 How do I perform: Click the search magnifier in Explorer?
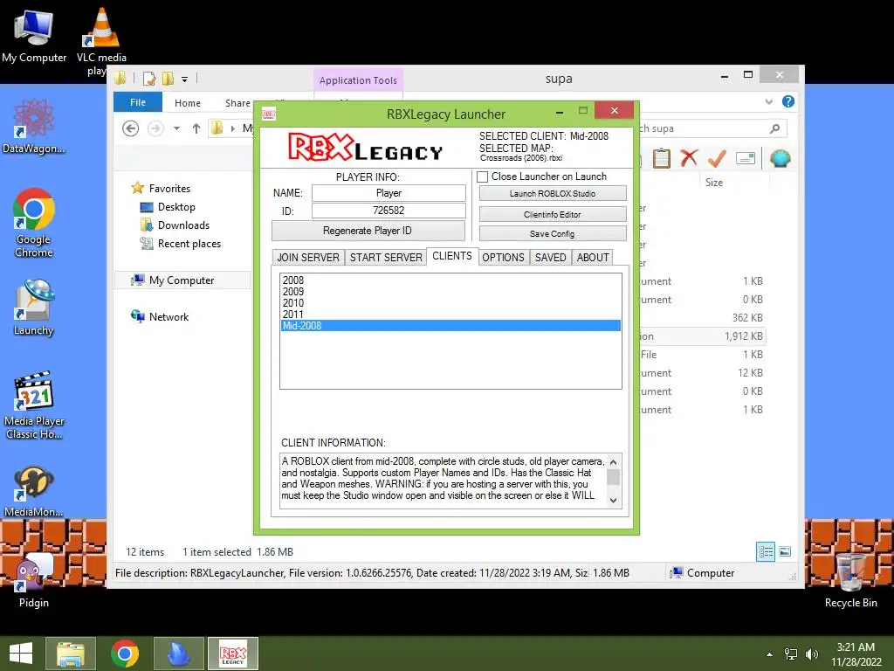click(774, 128)
